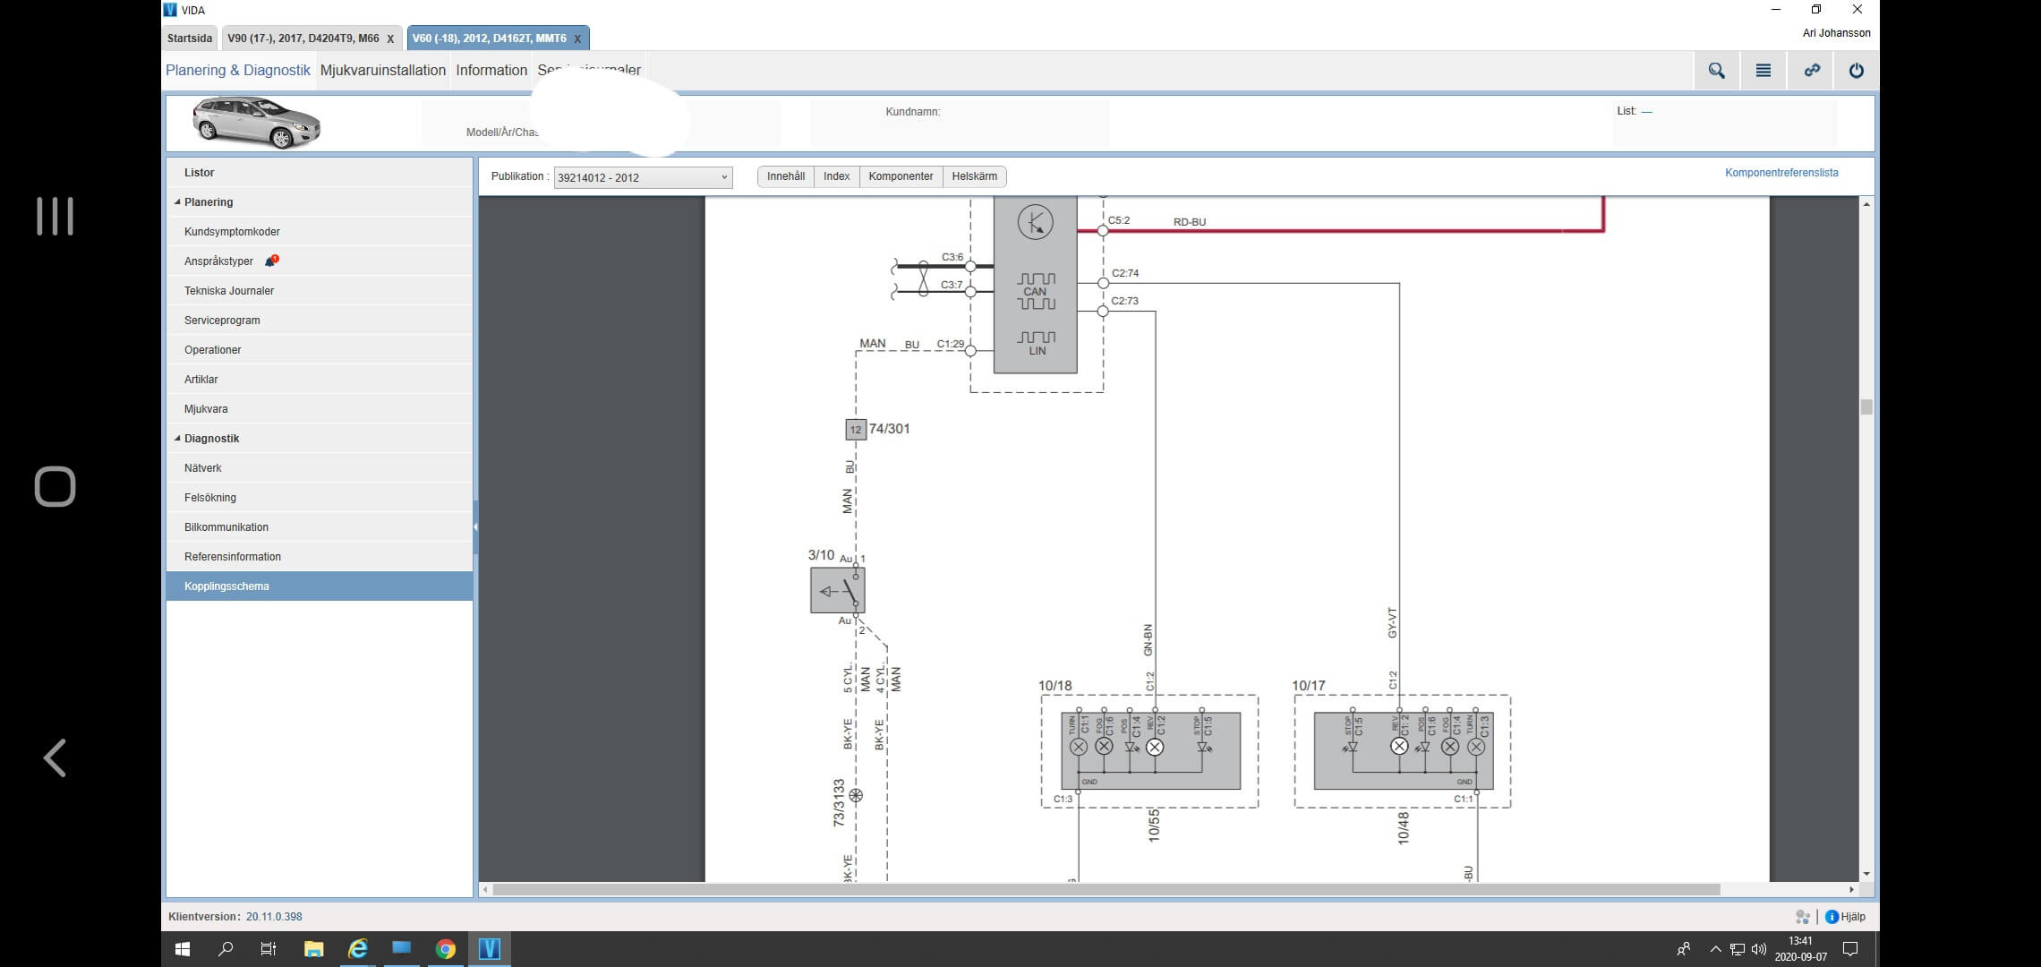This screenshot has height=967, width=2041.
Task: Open Nätverk in sidebar
Action: coord(320,468)
